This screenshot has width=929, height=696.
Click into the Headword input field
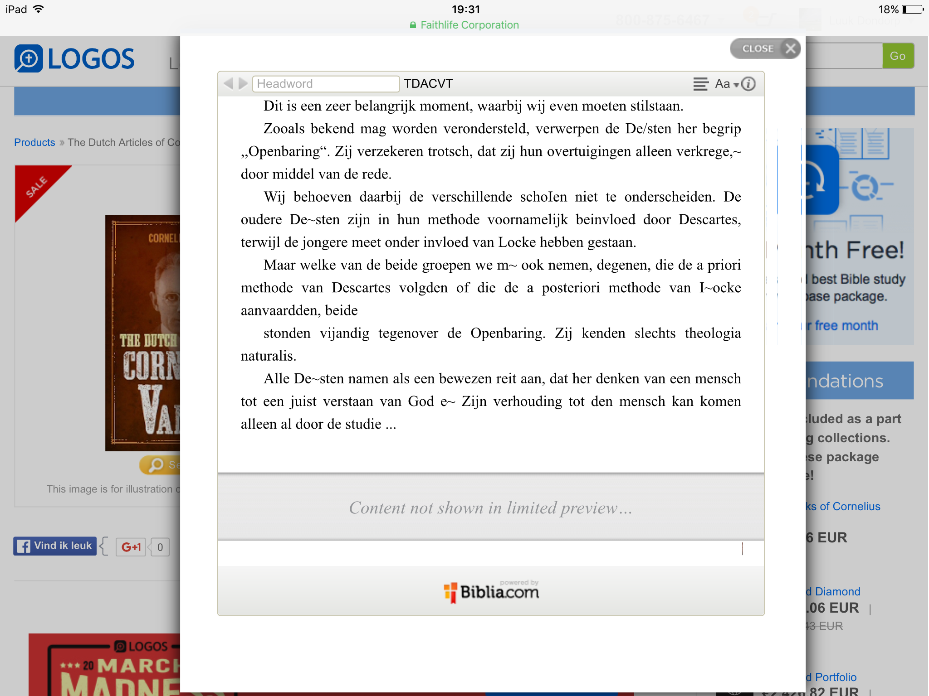point(326,84)
